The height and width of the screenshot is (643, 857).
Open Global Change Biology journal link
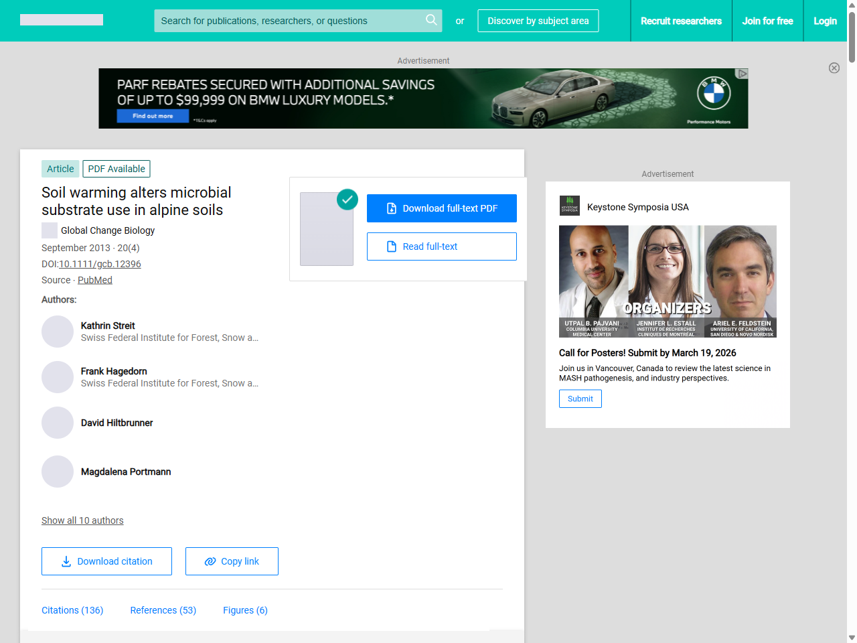[108, 230]
